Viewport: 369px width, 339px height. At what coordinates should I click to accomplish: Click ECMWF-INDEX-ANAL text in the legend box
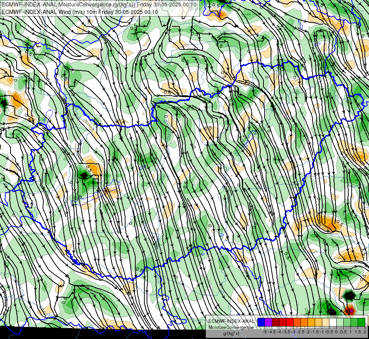tap(231, 321)
